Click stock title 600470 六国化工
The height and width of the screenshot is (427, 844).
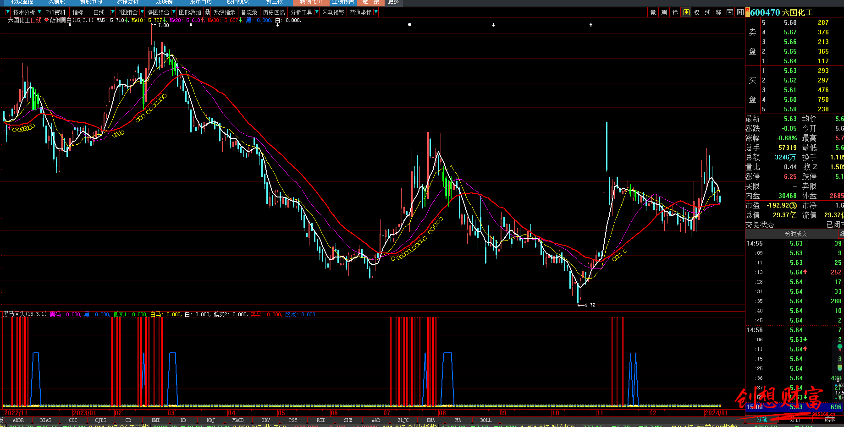click(x=782, y=12)
